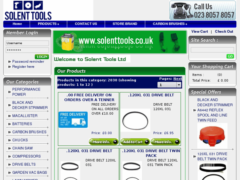Expand the CARBON BRUSHES nav menu
Screen dimensions: 240x180
pyautogui.click(x=170, y=24)
